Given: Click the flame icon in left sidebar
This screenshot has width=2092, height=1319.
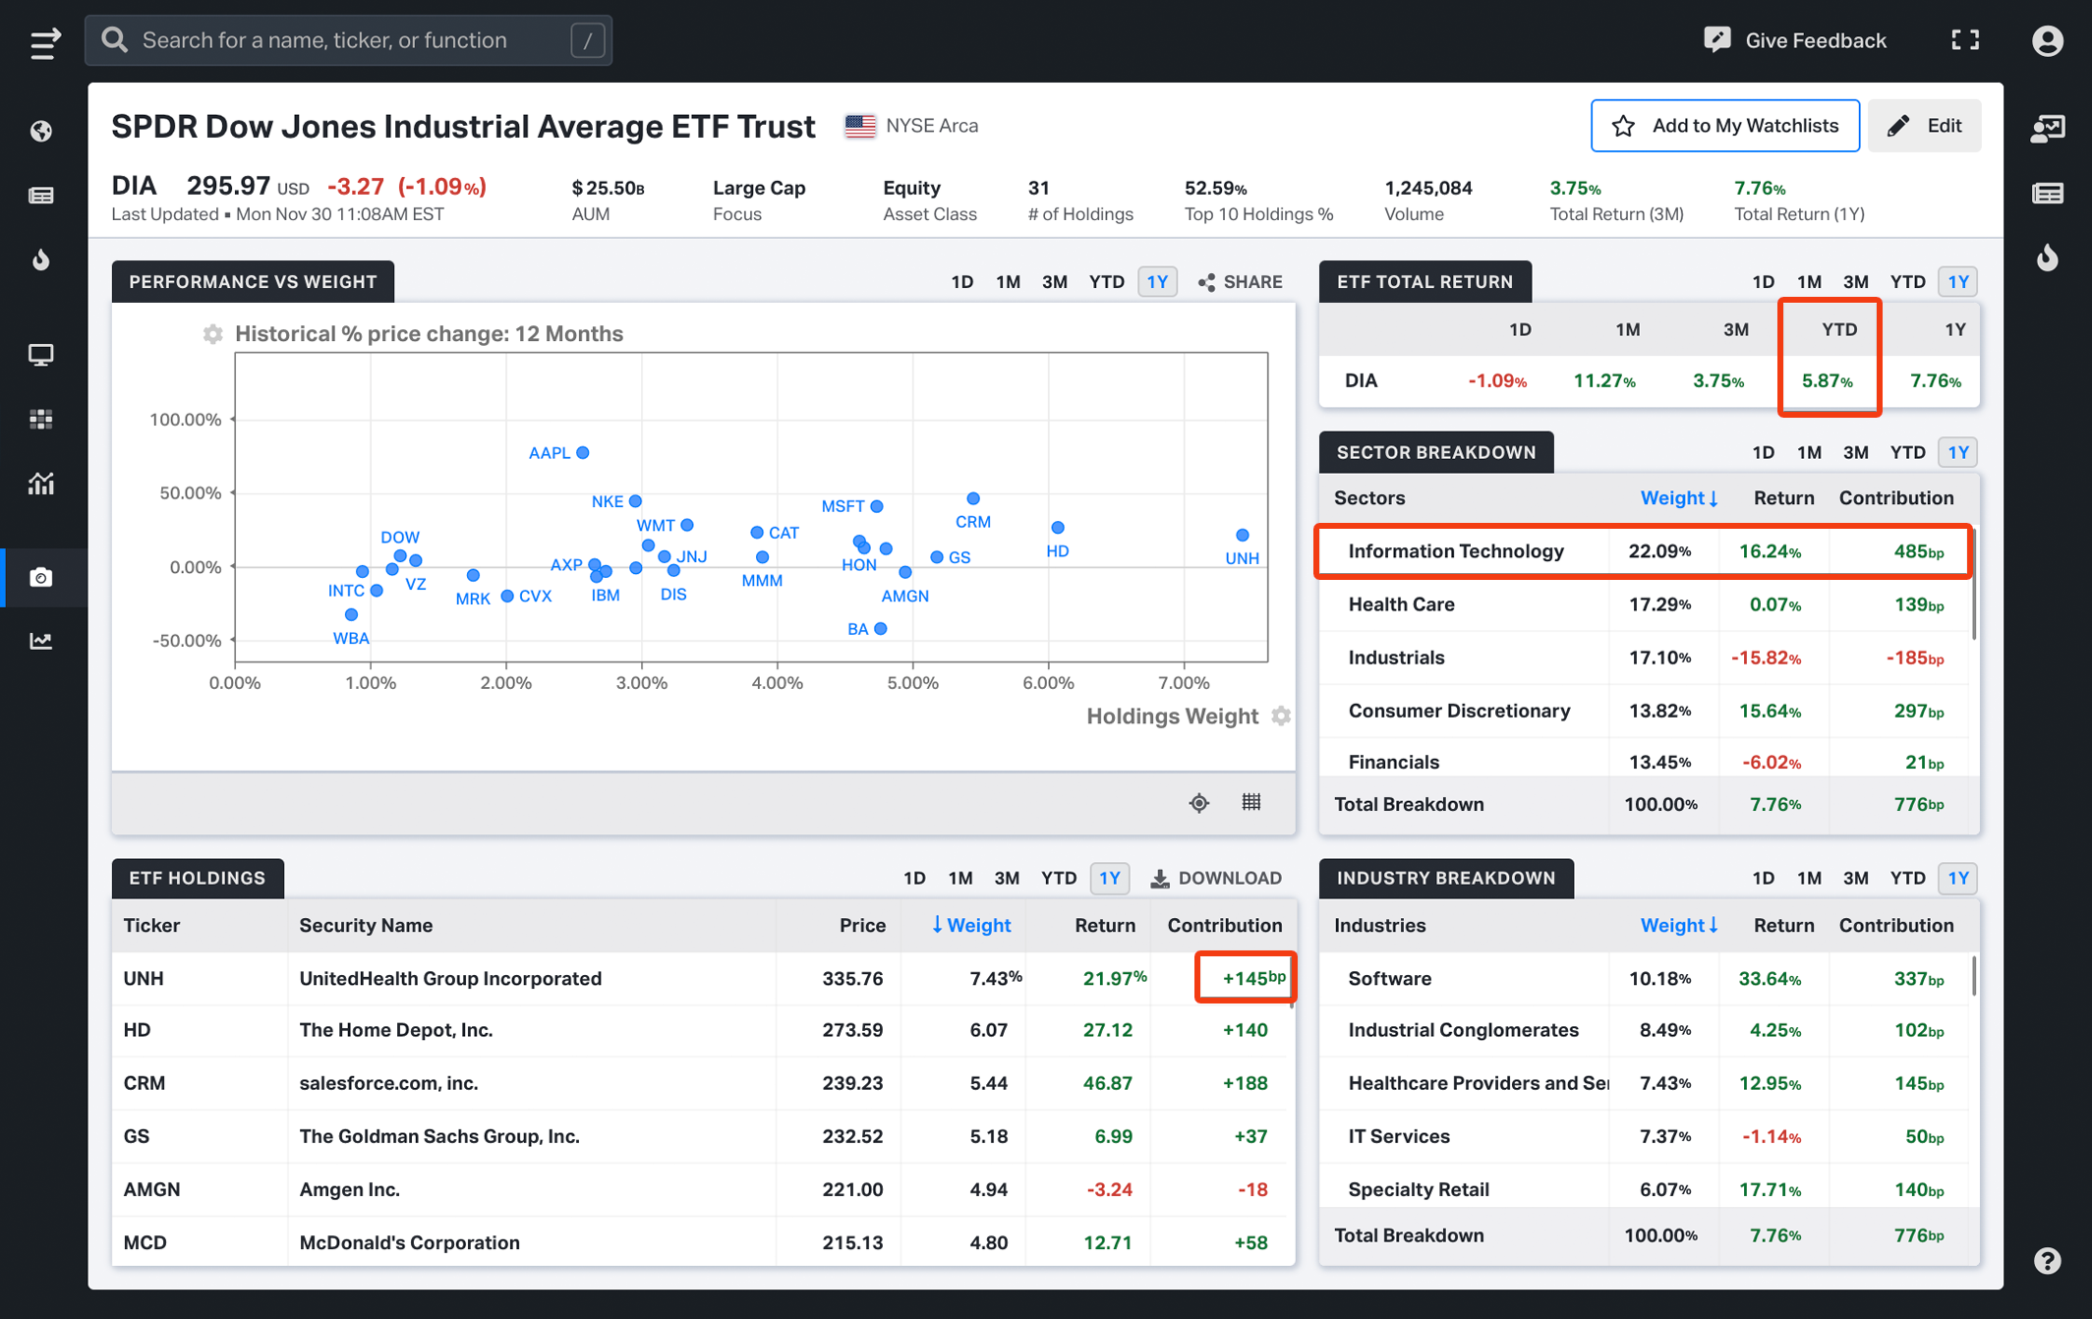Looking at the screenshot, I should 41,259.
